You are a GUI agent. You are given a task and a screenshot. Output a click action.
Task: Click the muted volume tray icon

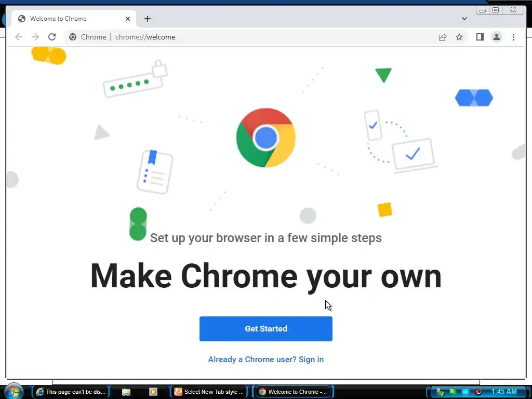[x=478, y=392]
